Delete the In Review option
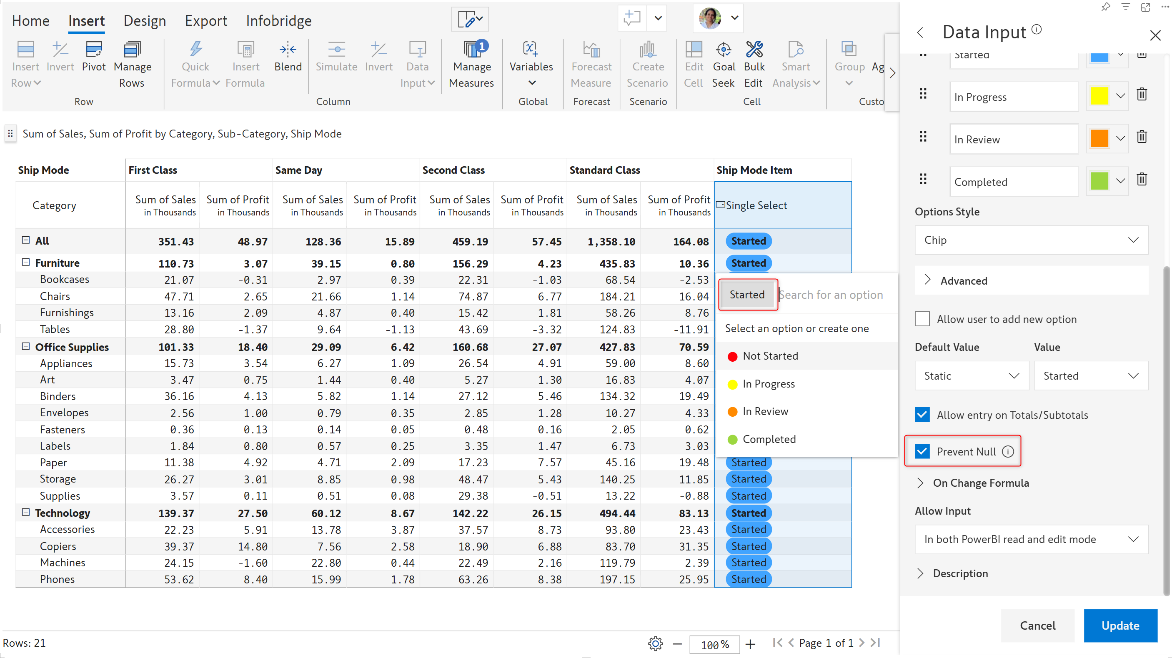 click(x=1142, y=137)
